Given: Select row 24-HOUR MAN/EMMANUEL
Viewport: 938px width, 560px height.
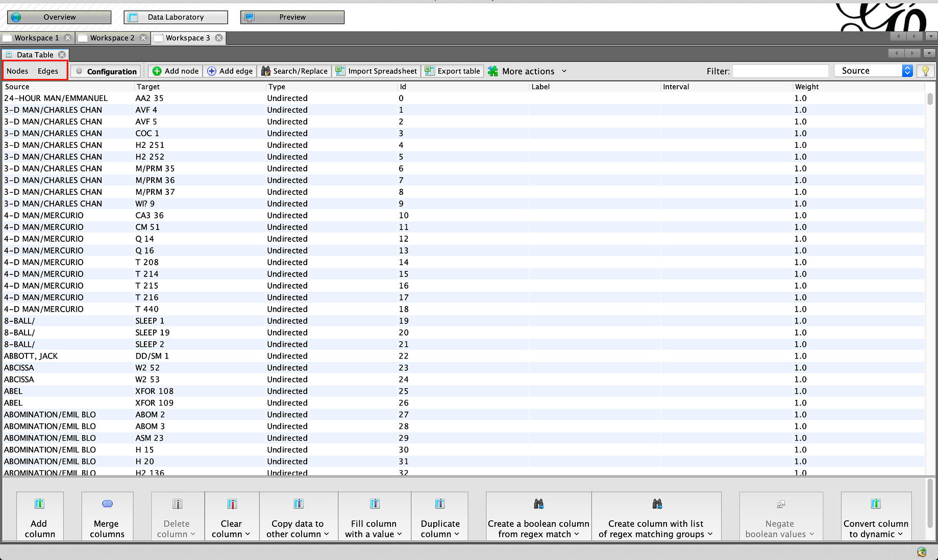Looking at the screenshot, I should coord(463,98).
